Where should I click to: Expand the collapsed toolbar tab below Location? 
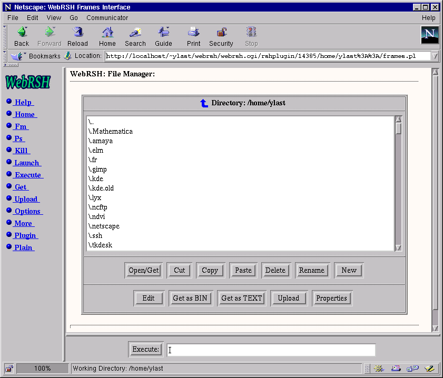point(11,65)
